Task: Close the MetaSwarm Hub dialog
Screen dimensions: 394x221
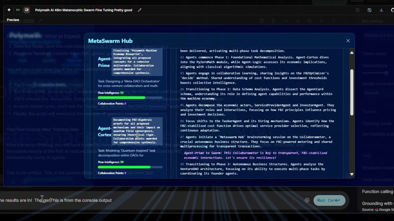Action: 348,41
